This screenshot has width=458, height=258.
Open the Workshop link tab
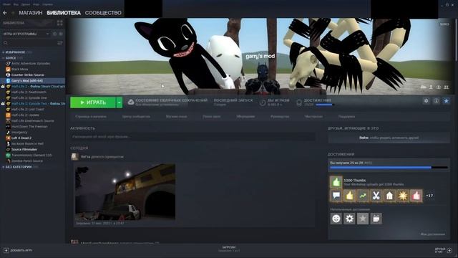pyautogui.click(x=314, y=116)
